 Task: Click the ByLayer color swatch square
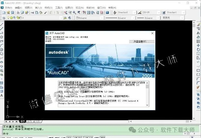click(77, 18)
